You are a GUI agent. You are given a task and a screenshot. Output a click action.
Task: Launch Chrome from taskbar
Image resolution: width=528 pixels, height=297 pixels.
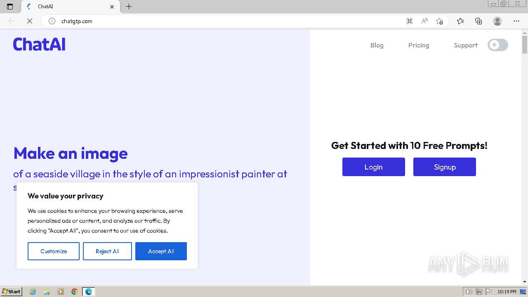coord(74,292)
